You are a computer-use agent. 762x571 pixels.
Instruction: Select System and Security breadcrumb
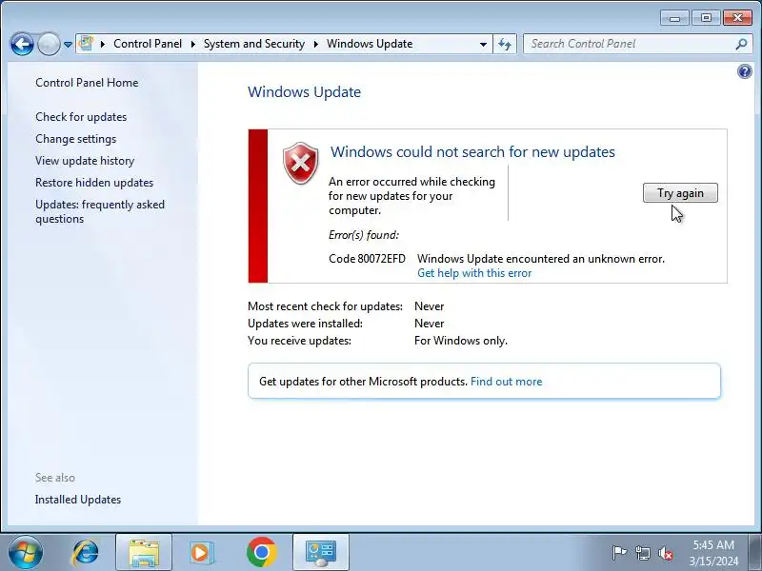[x=253, y=44]
